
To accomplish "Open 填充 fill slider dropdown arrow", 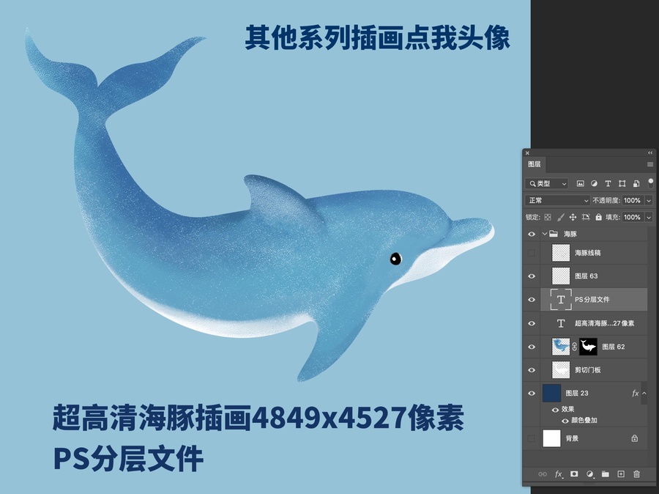I will coord(649,218).
